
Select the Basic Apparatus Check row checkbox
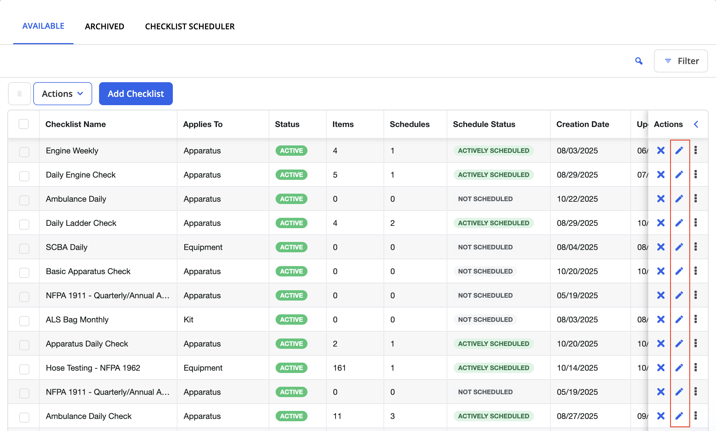coord(24,272)
